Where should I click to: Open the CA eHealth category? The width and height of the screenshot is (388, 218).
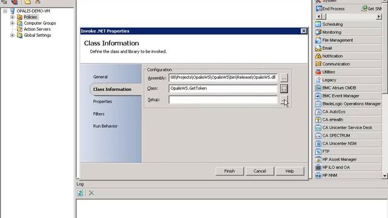point(348,120)
